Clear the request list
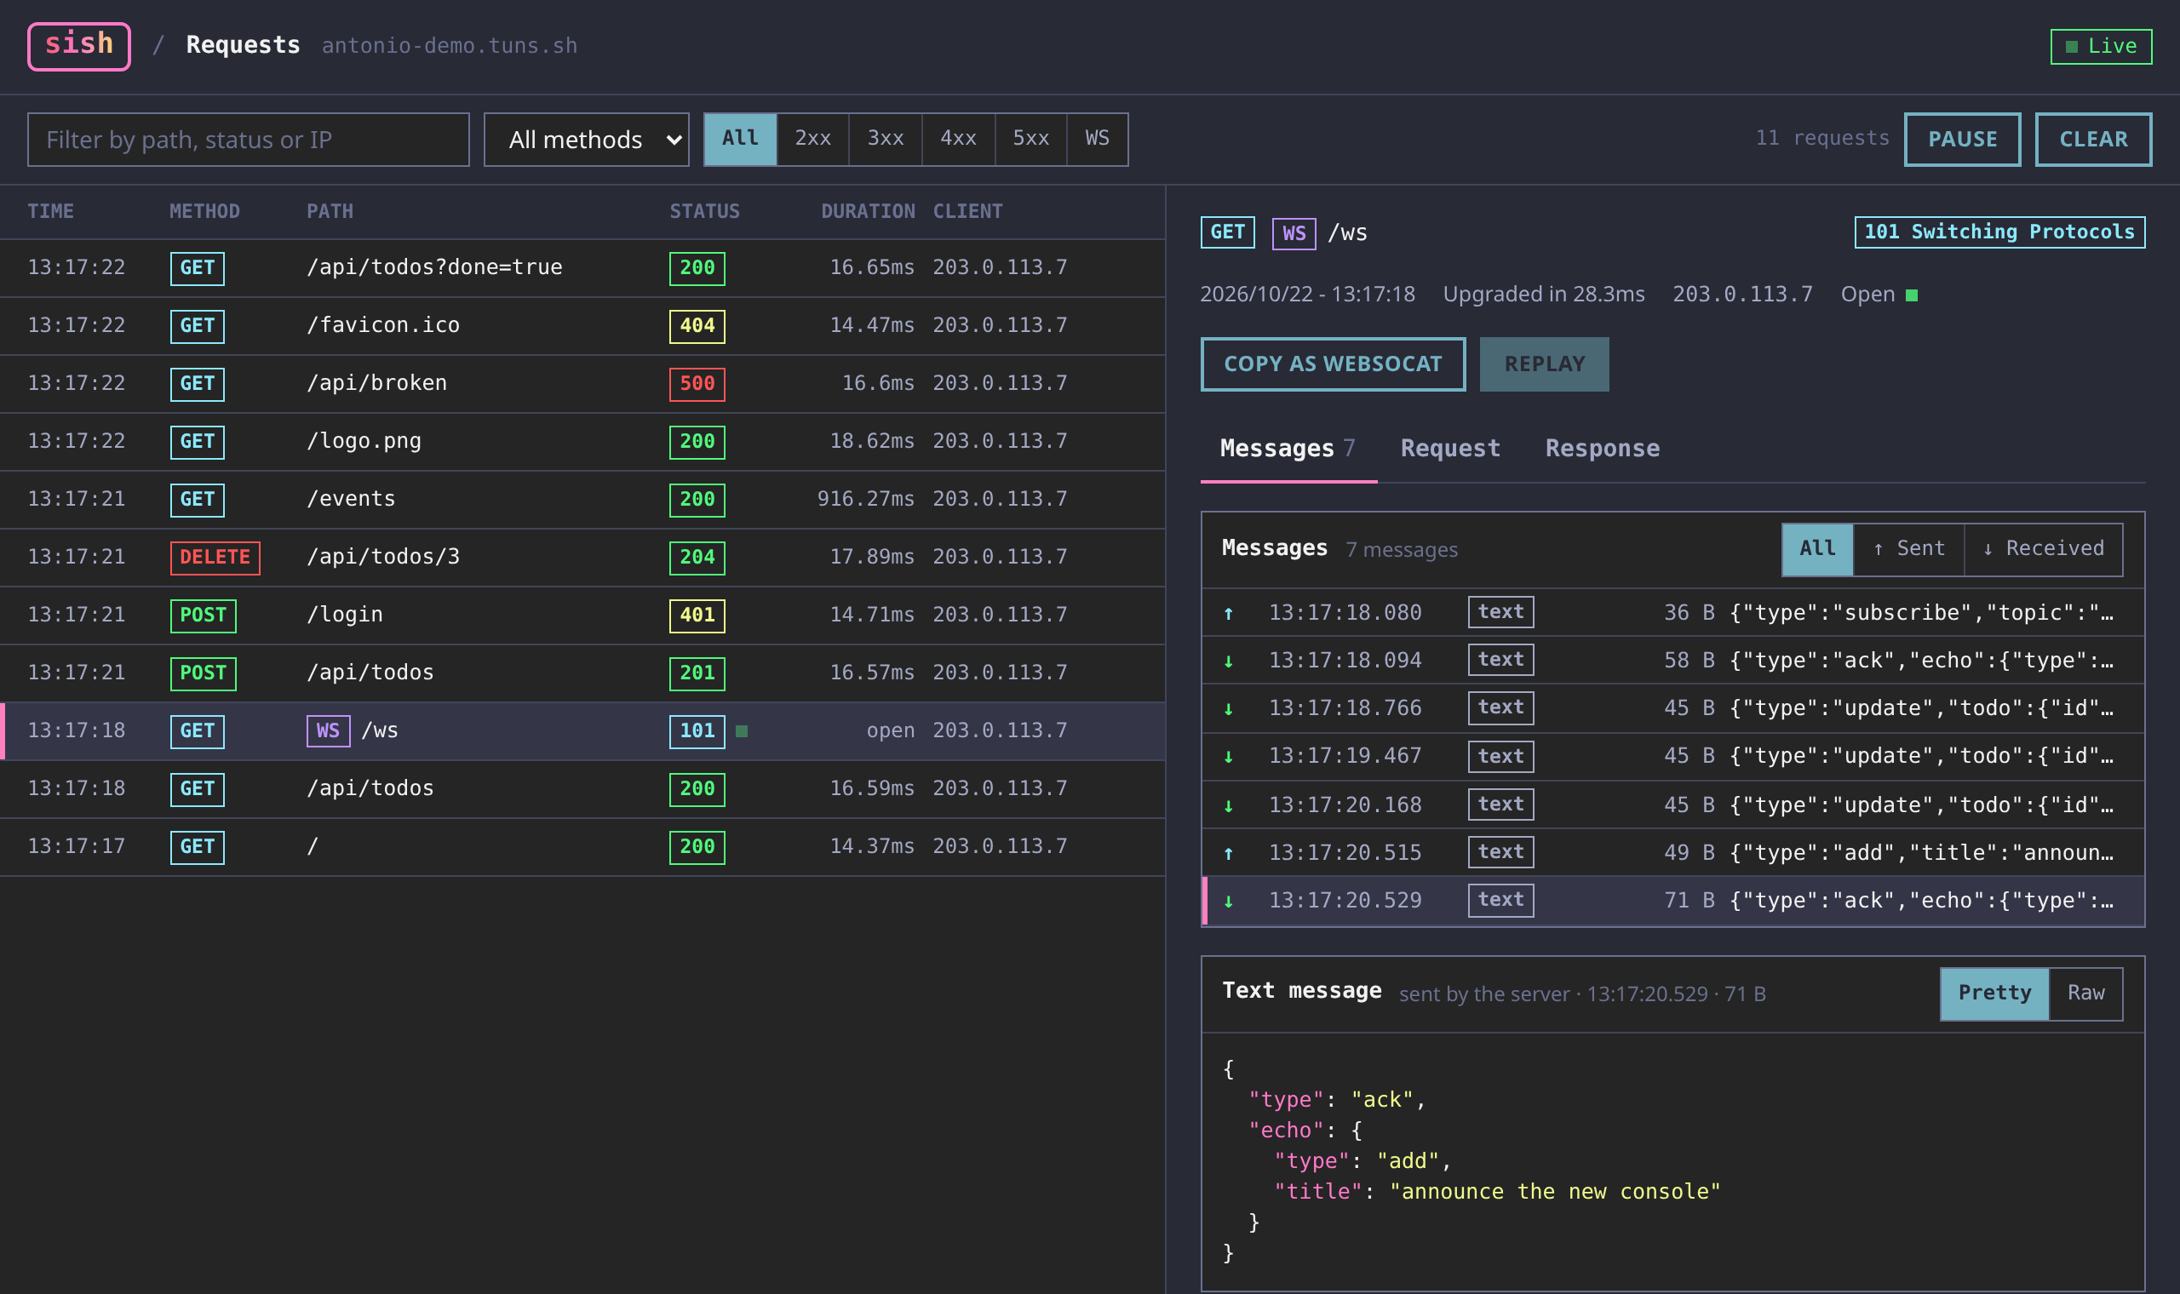Image resolution: width=2180 pixels, height=1294 pixels. click(x=2093, y=140)
